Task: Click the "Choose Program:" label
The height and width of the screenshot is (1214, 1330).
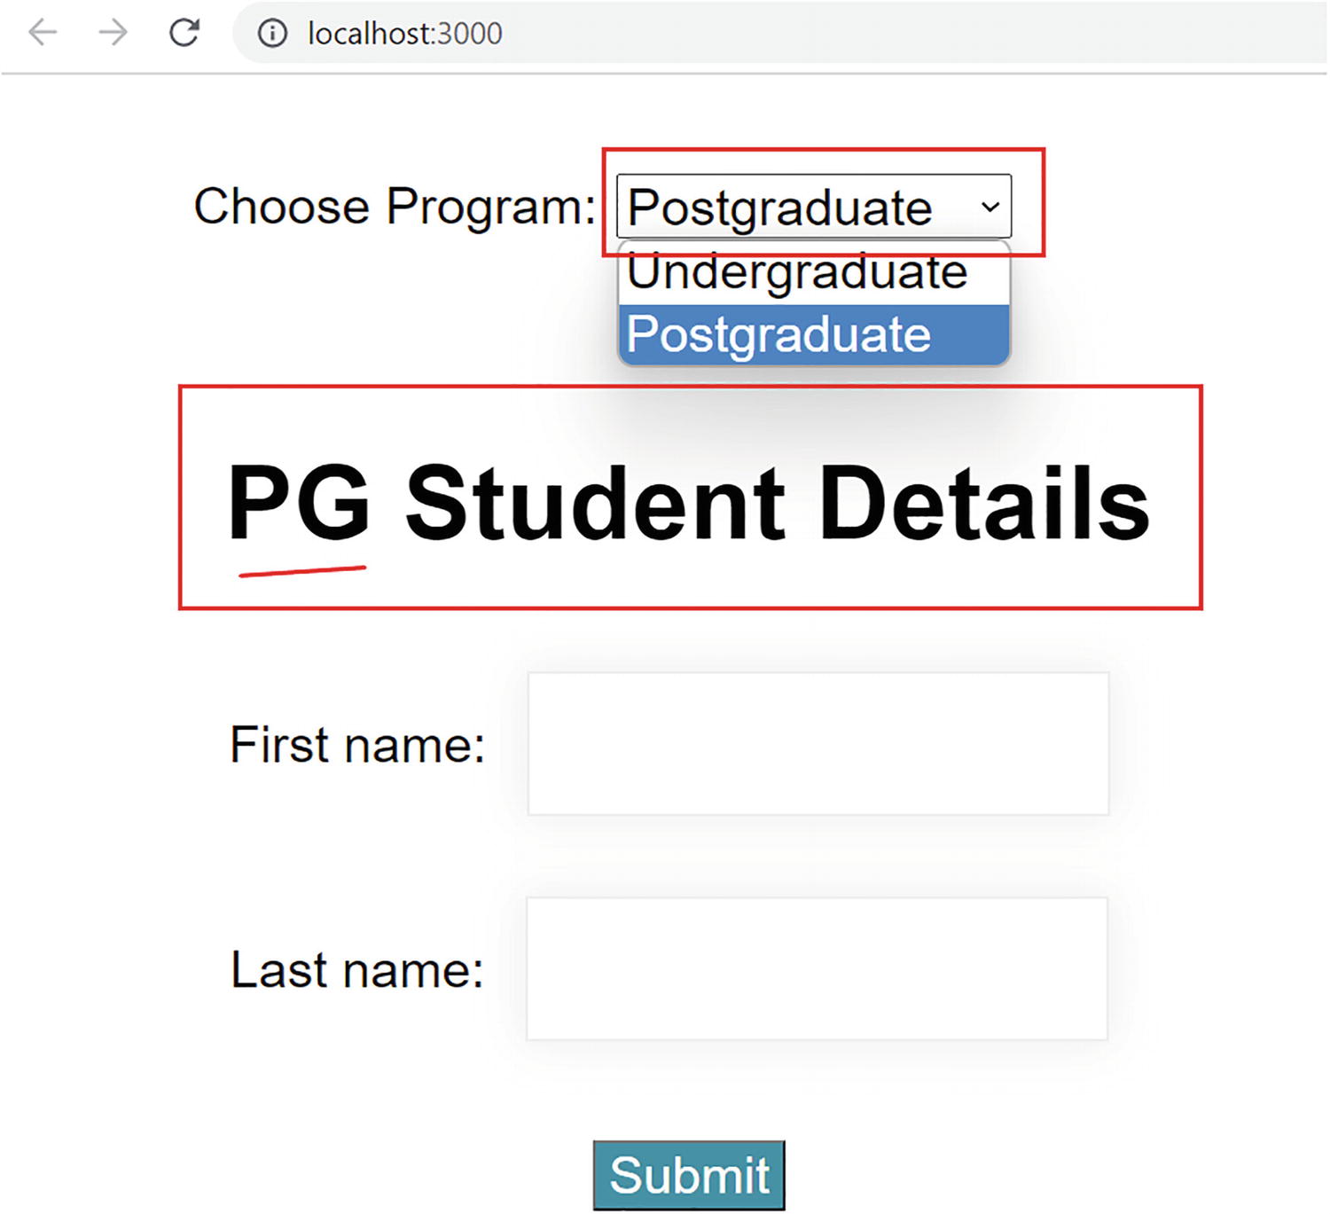Action: click(395, 207)
